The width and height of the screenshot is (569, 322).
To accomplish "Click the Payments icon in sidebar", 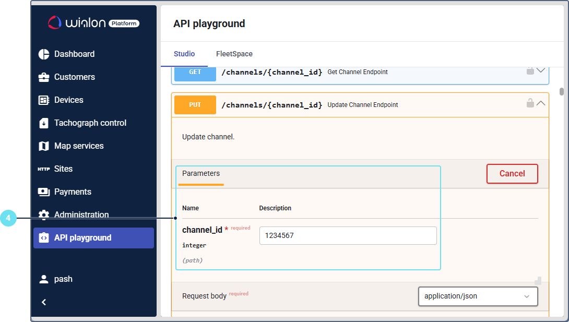I will (44, 192).
